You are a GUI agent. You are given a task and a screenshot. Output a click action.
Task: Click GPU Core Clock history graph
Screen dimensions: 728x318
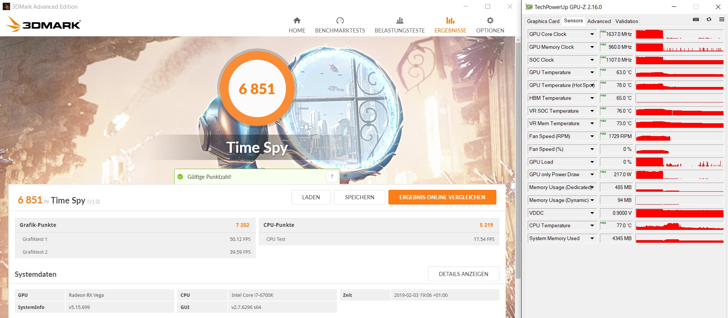tap(680, 34)
